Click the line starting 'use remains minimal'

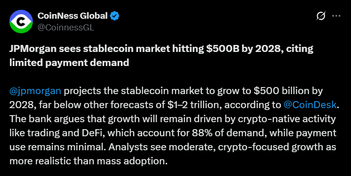173,147
